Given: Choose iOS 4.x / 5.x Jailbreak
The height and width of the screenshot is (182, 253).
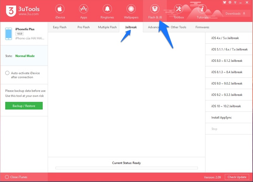Looking at the screenshot, I should tap(229, 38).
